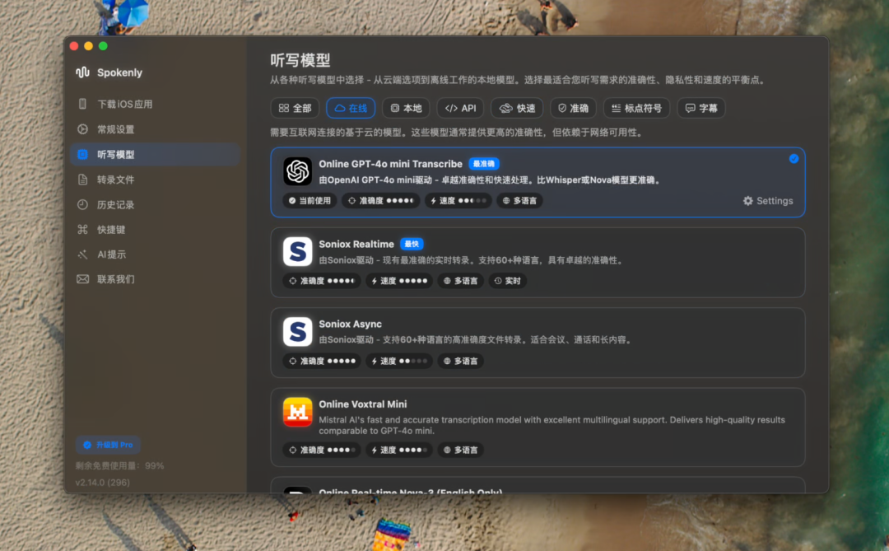889x551 pixels.
Task: Switch to the 准确 filter tab
Action: tap(573, 108)
